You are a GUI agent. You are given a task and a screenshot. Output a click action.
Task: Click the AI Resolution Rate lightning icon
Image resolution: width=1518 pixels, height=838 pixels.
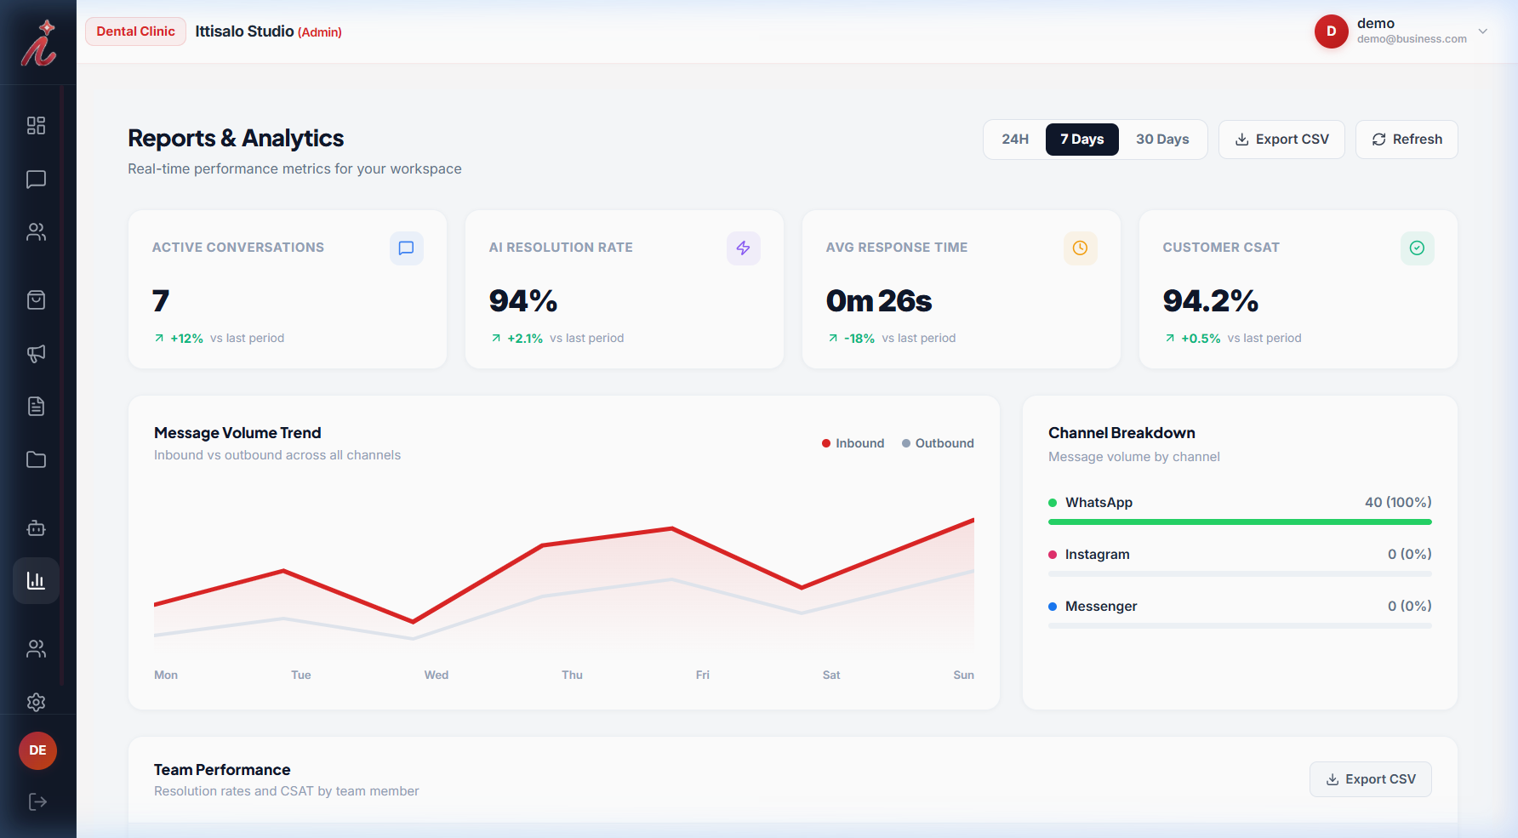coord(744,248)
